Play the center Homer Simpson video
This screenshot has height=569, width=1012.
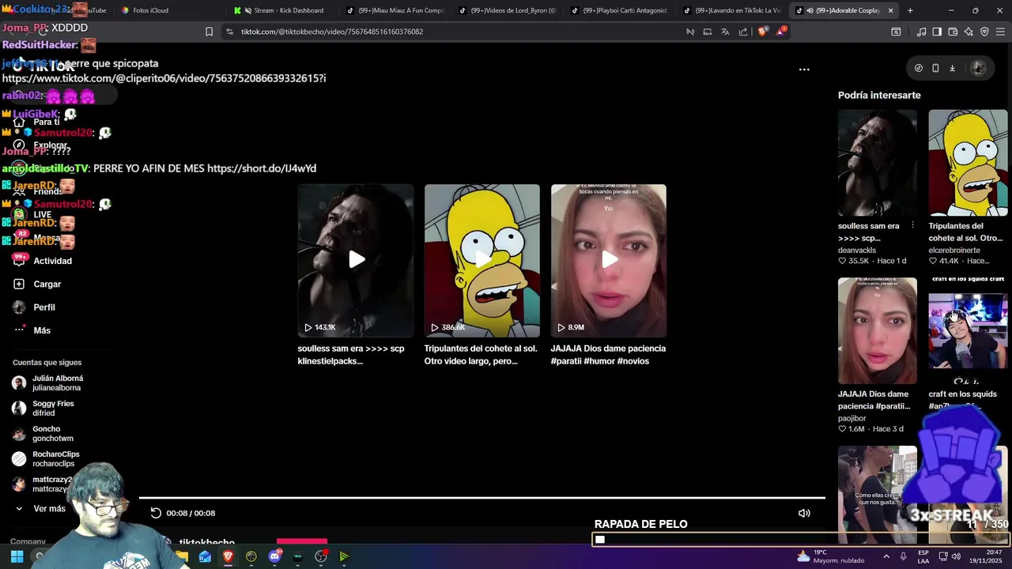point(482,260)
